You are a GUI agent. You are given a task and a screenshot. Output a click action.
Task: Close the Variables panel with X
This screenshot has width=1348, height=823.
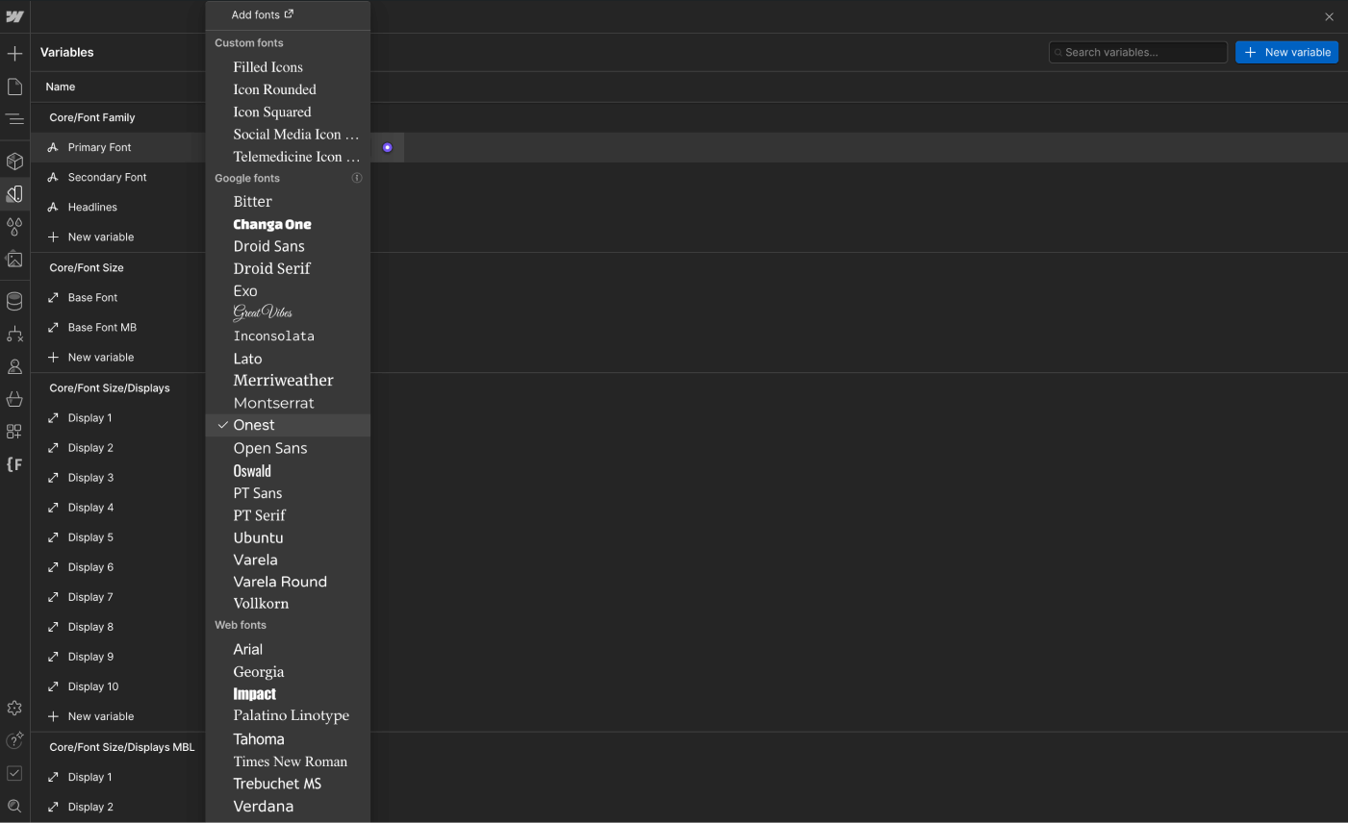click(x=1329, y=16)
